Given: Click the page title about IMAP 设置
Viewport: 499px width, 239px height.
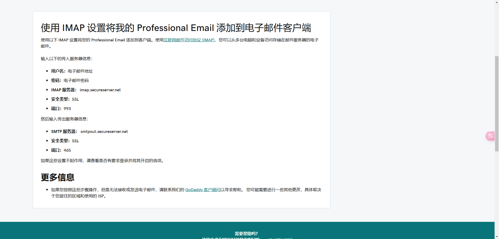Looking at the screenshot, I should pos(176,28).
